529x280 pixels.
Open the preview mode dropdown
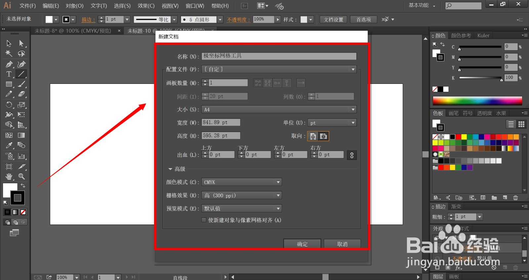tap(242, 209)
